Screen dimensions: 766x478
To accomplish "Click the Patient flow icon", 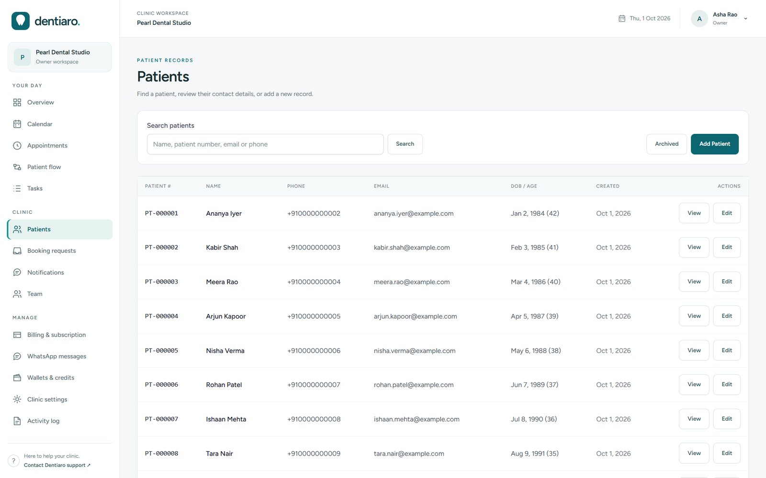I will (x=17, y=167).
